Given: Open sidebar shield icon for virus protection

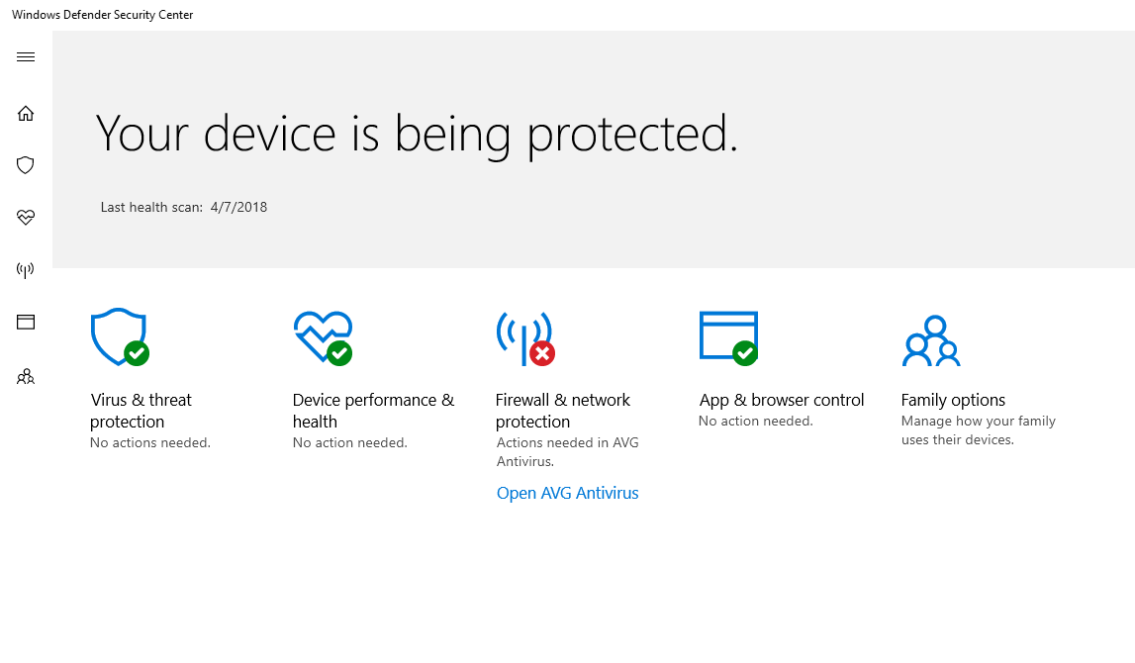Looking at the screenshot, I should (x=26, y=165).
